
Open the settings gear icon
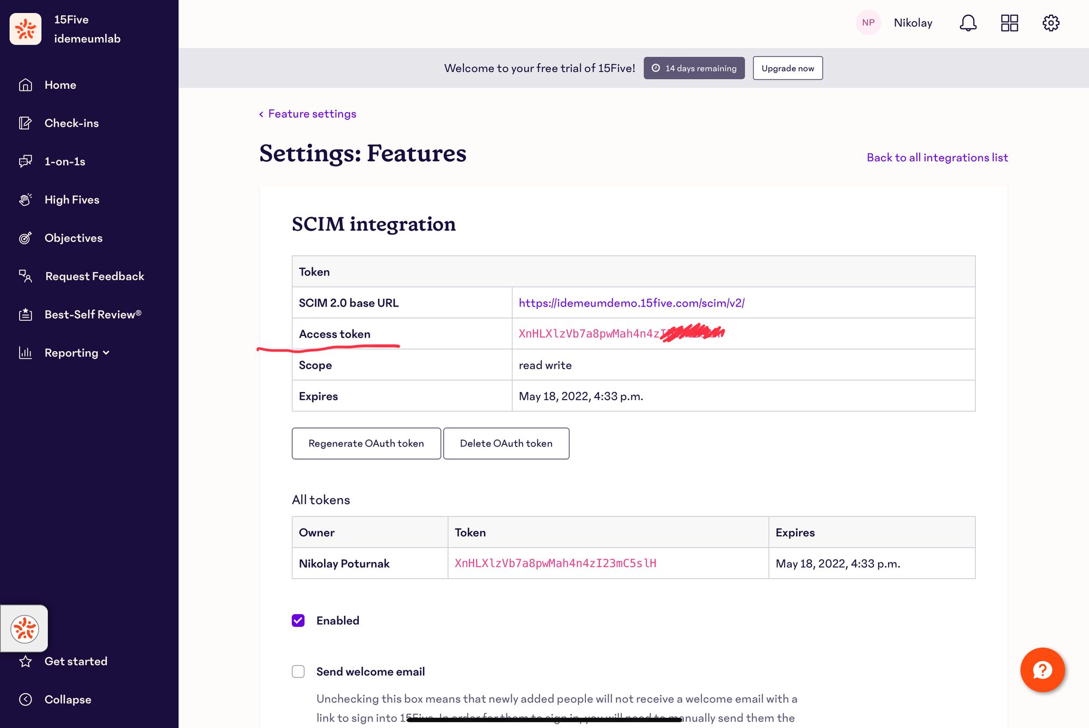coord(1051,23)
